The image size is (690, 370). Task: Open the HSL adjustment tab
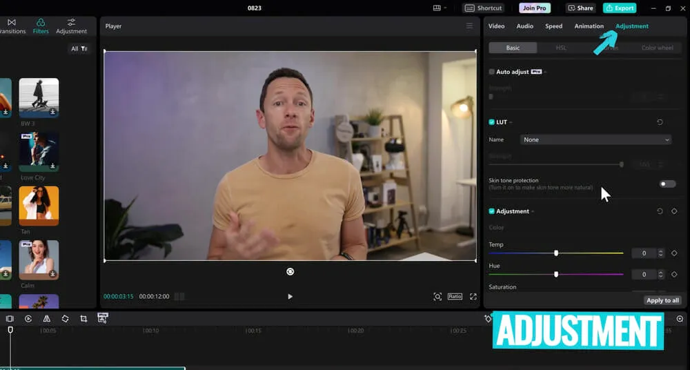tap(561, 48)
